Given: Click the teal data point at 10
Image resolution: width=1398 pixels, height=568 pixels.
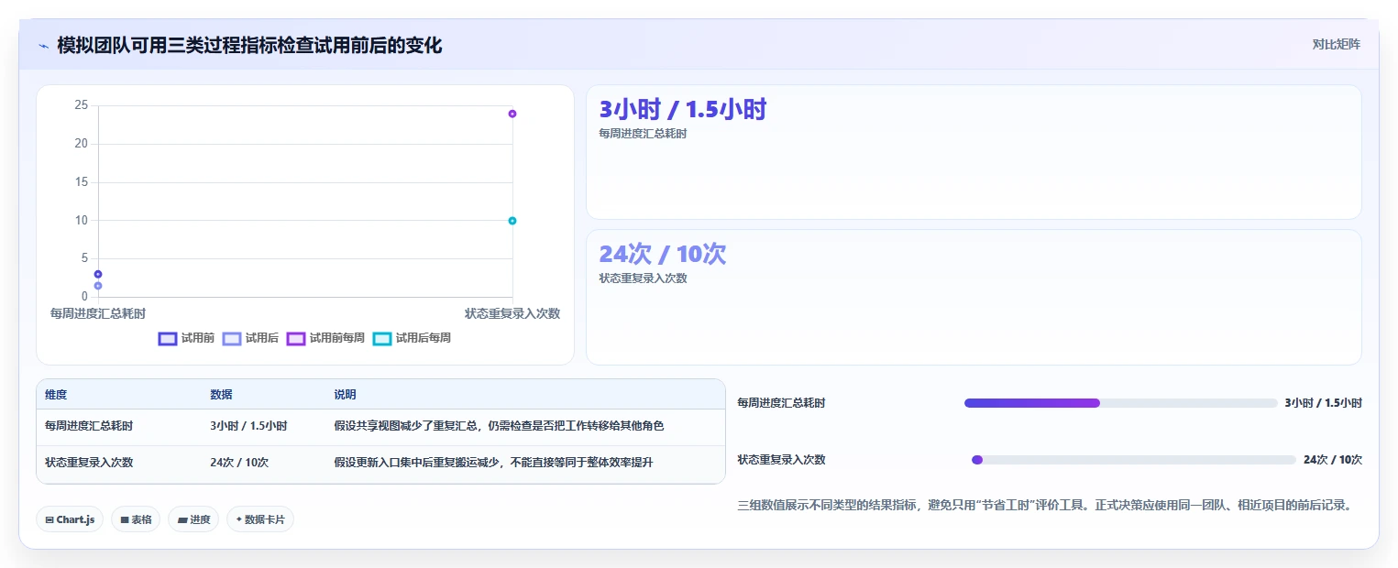Looking at the screenshot, I should point(512,221).
